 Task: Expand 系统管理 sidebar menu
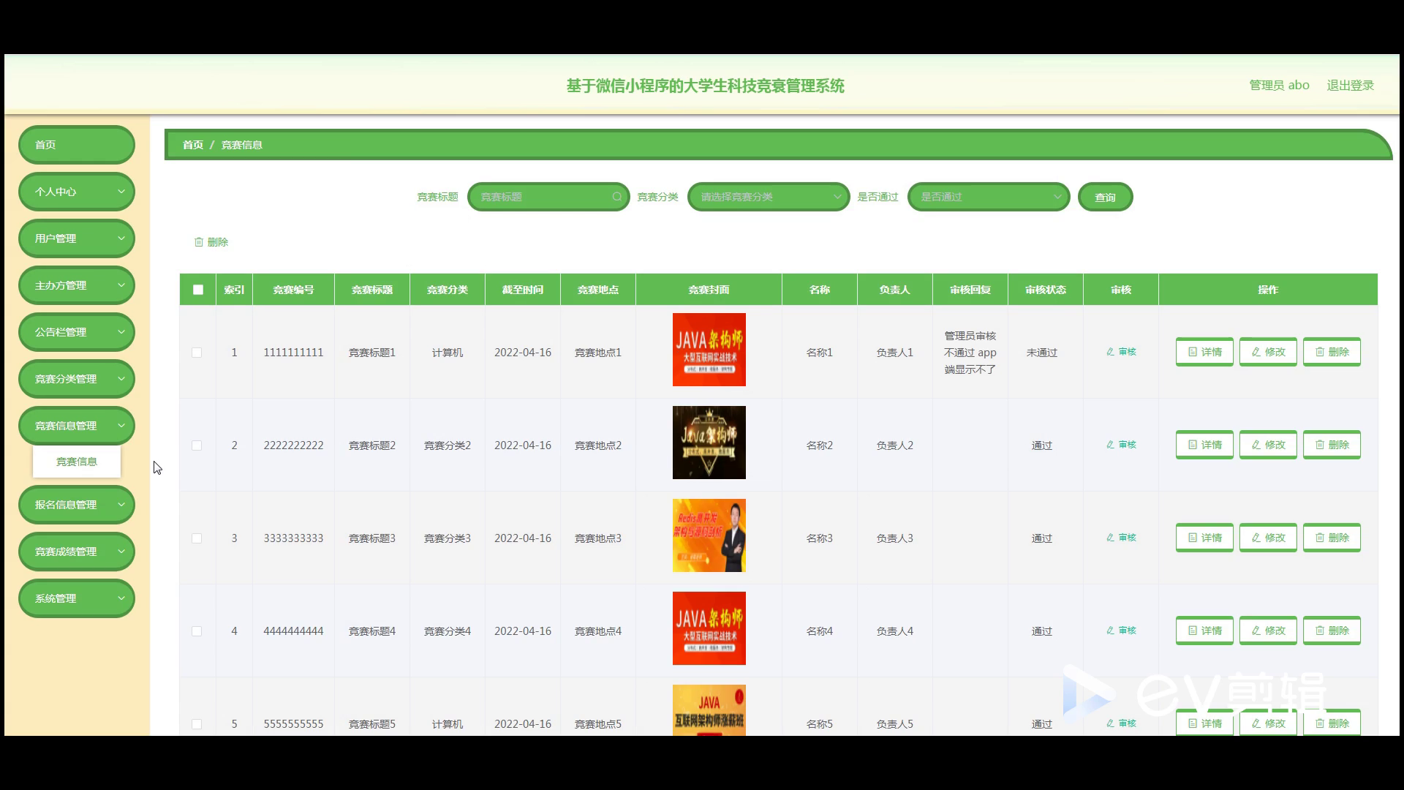coord(77,598)
